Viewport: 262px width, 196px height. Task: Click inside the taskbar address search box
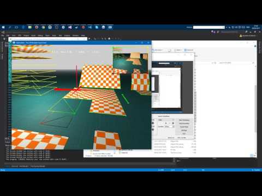coord(209,27)
